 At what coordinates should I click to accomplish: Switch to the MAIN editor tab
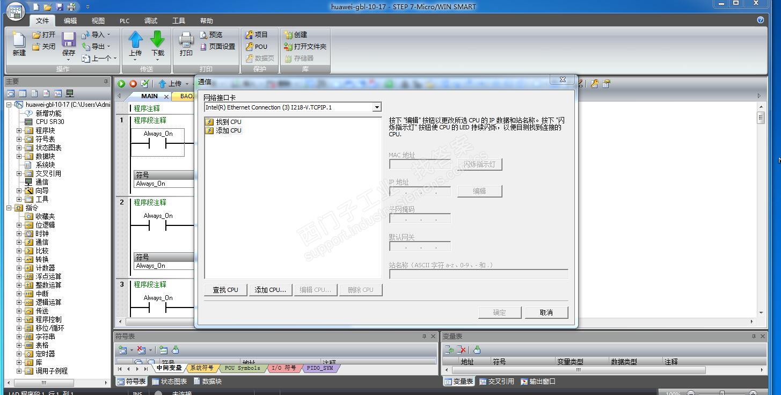(x=149, y=96)
